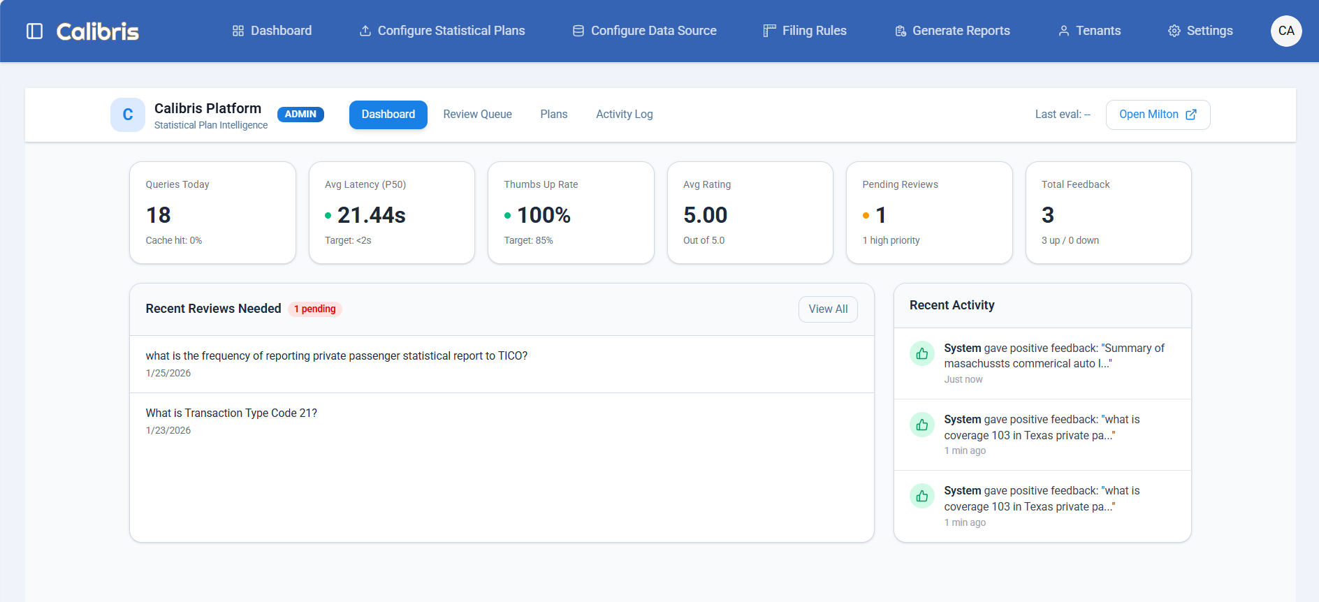Click the Calibris Platform title
1319x602 pixels.
click(x=207, y=108)
